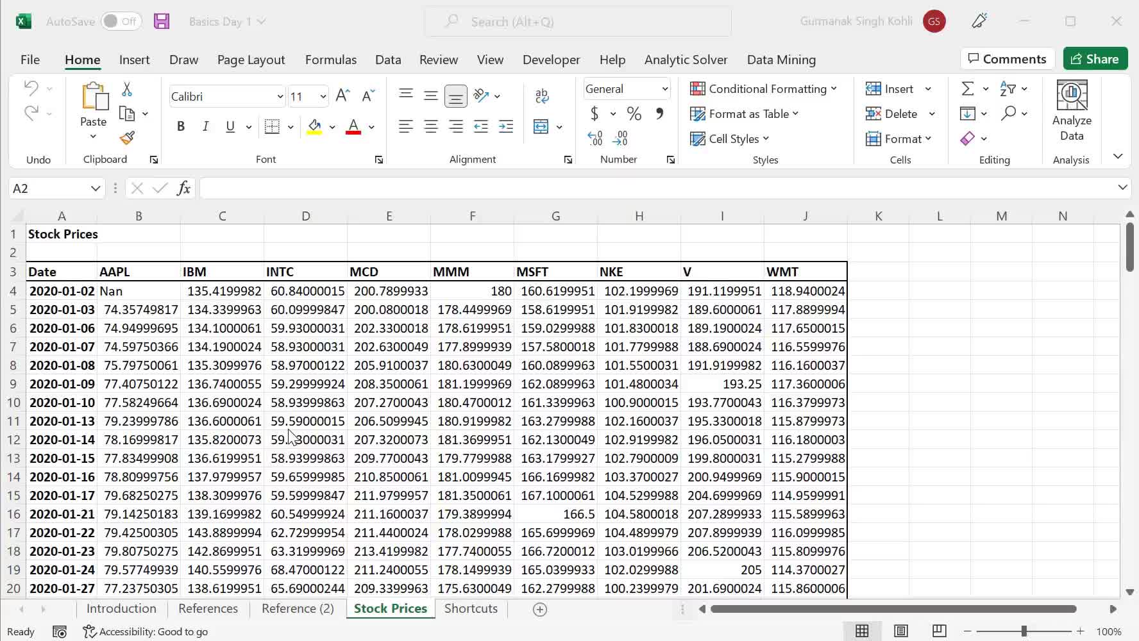1139x641 pixels.
Task: Click Increase Decimal icon
Action: pyautogui.click(x=595, y=138)
